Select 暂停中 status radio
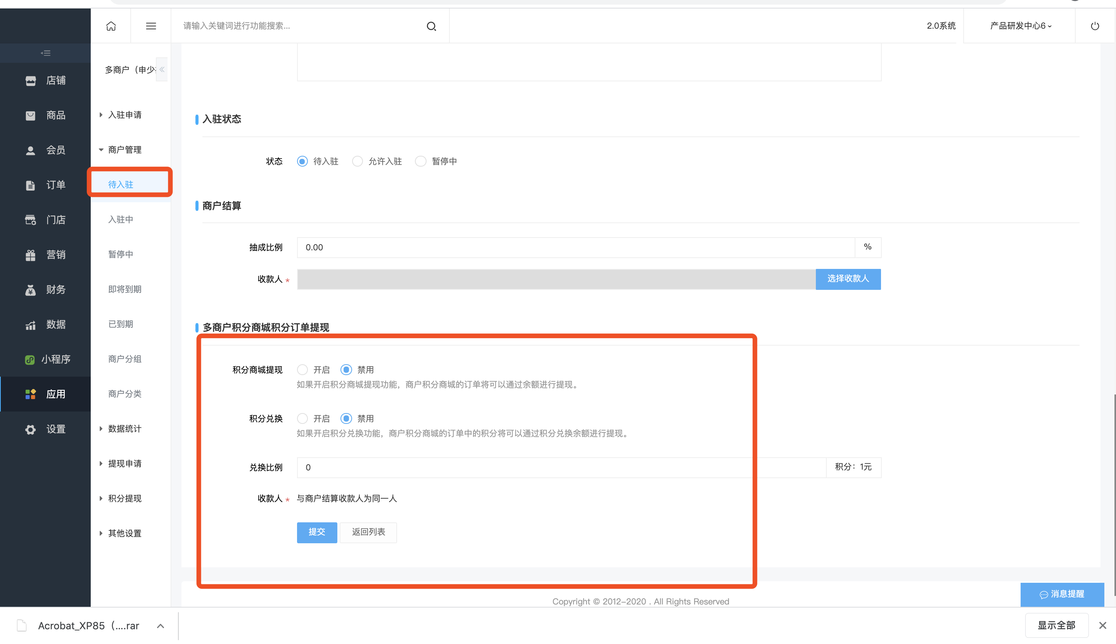Image resolution: width=1116 pixels, height=644 pixels. [421, 162]
